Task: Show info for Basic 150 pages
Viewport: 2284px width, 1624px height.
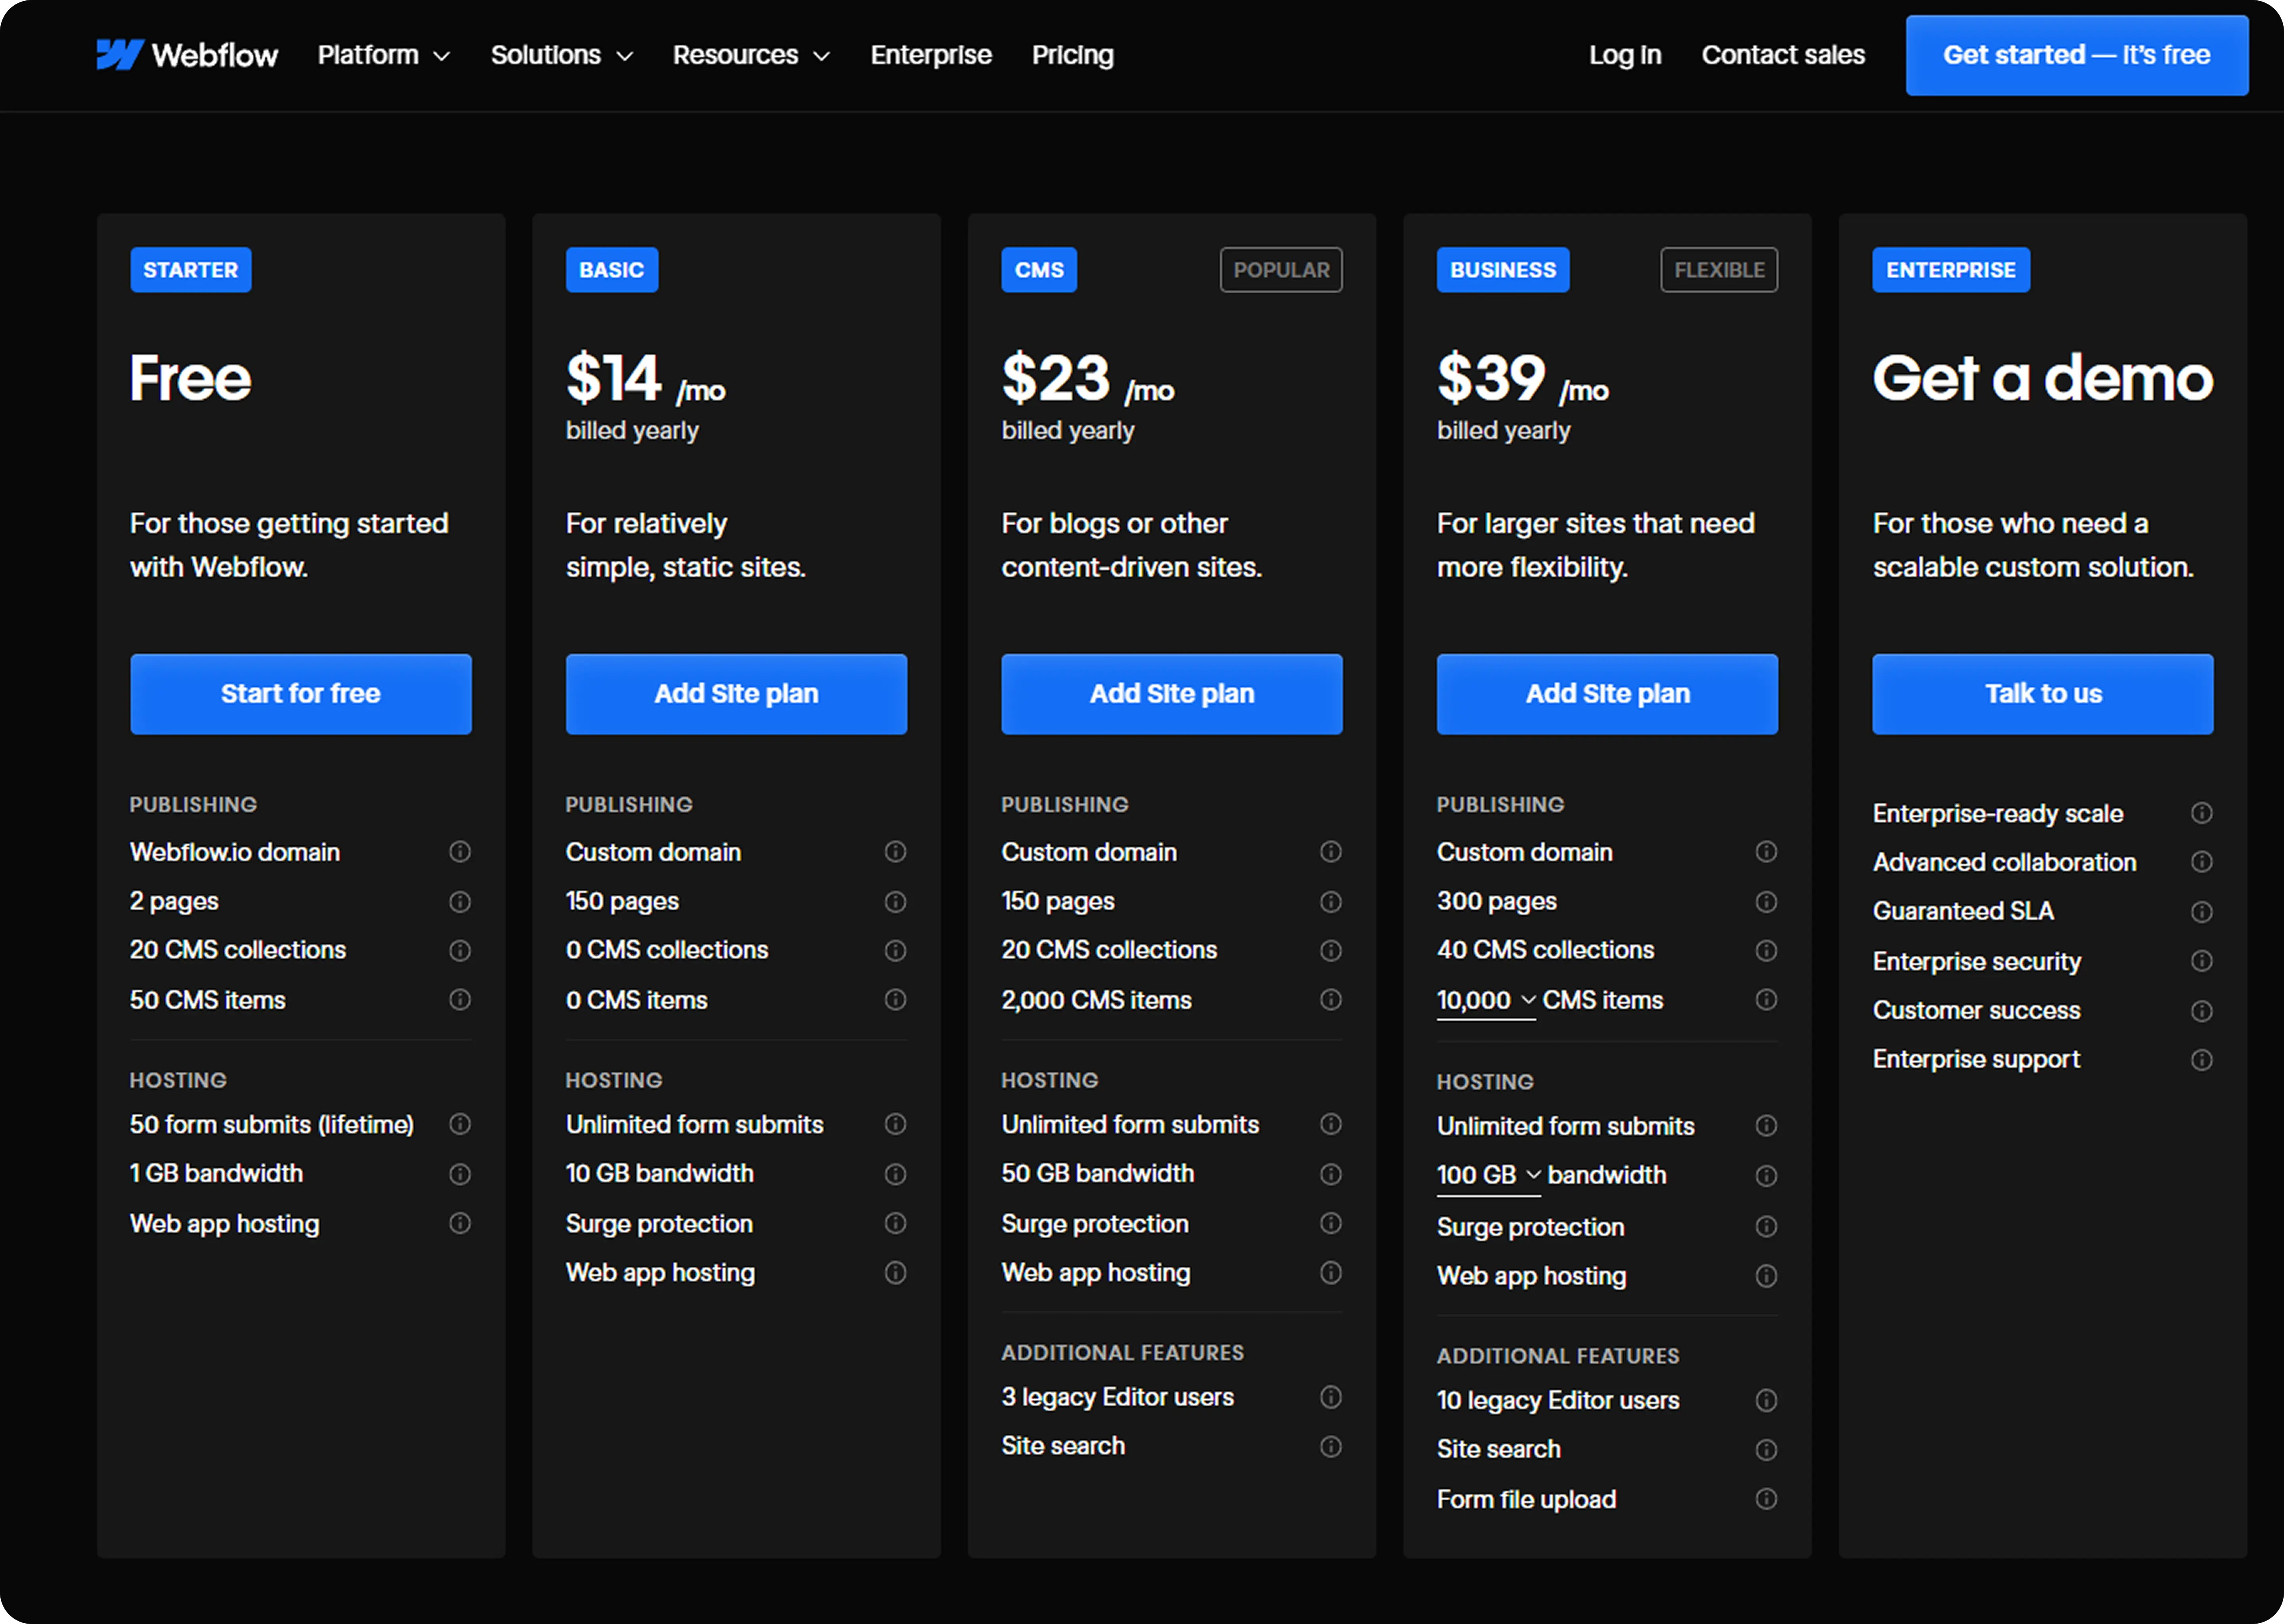Action: click(x=896, y=902)
